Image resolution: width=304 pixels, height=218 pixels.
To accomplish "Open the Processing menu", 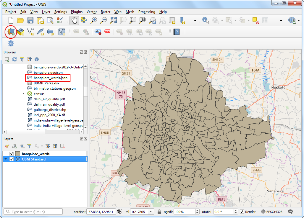I will point(146,12).
